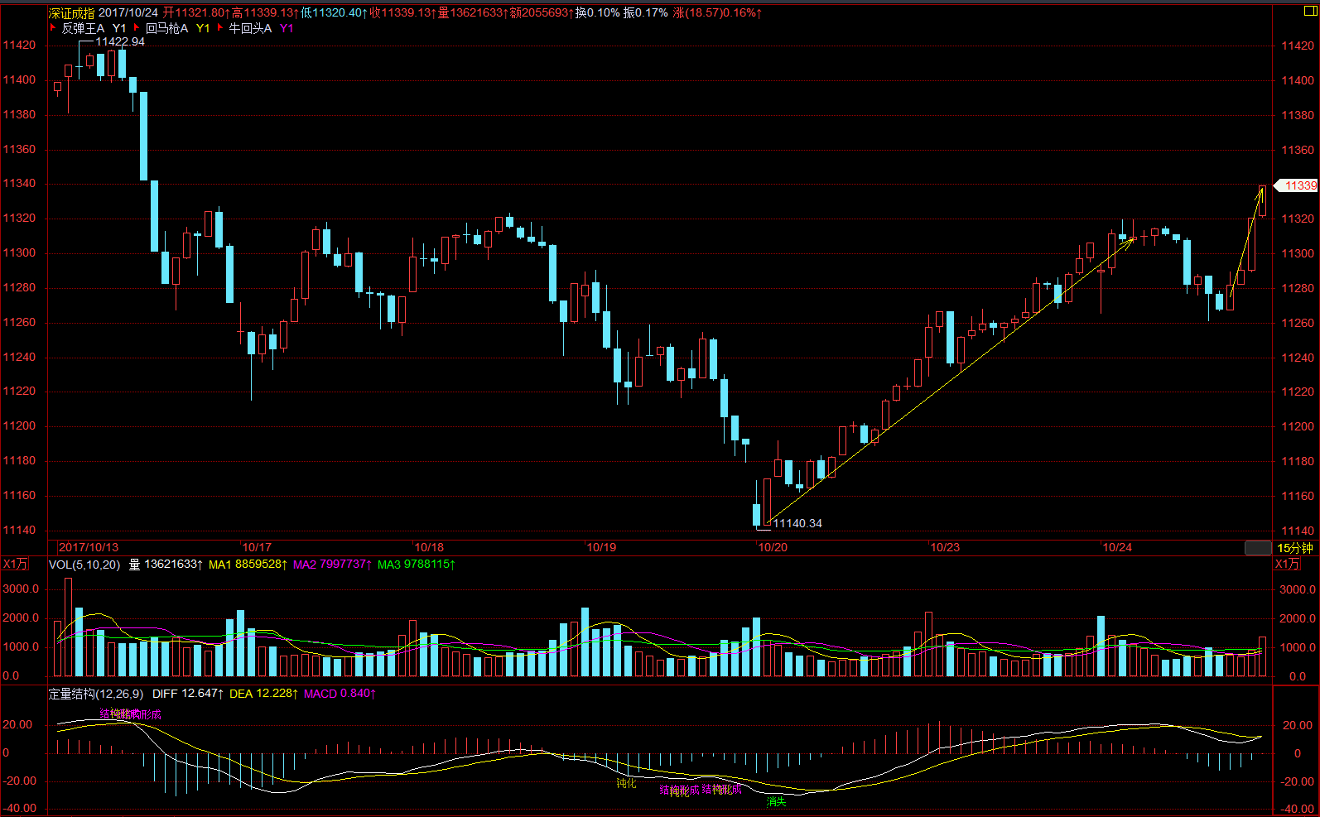The height and width of the screenshot is (817, 1320).
Task: Select the 10/20 date marker
Action: coord(773,547)
